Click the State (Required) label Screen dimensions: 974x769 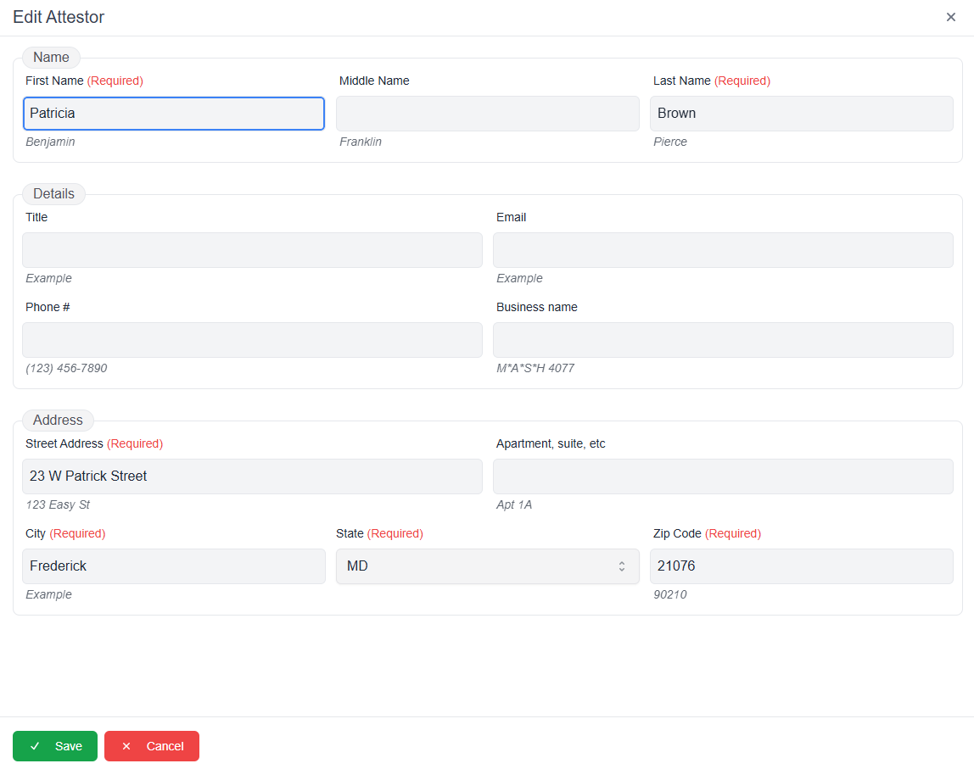[379, 534]
